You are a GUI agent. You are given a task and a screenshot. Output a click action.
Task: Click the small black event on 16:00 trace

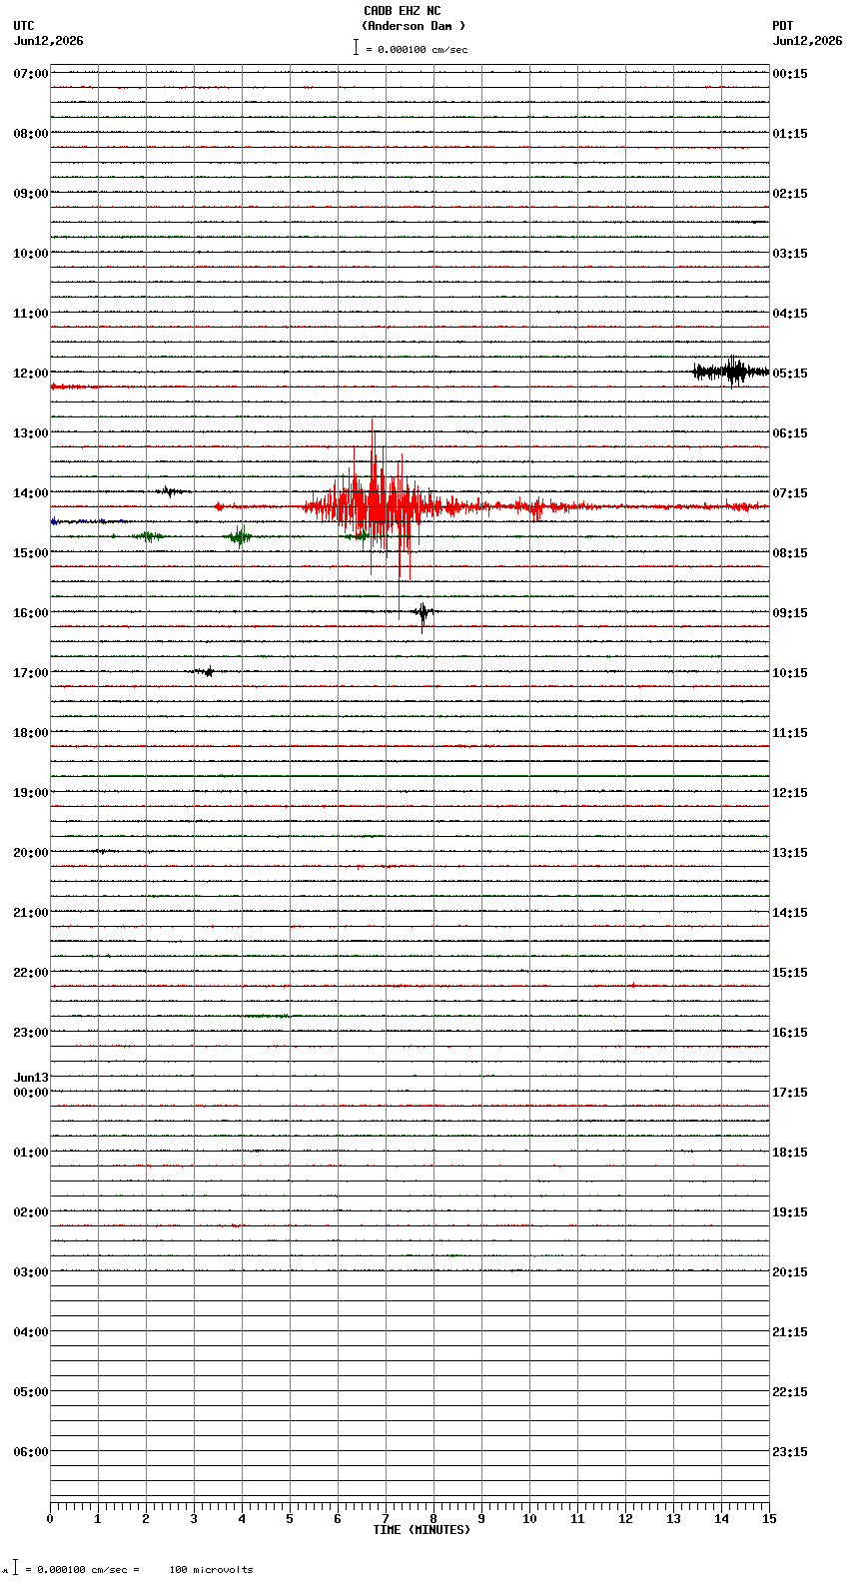(424, 614)
